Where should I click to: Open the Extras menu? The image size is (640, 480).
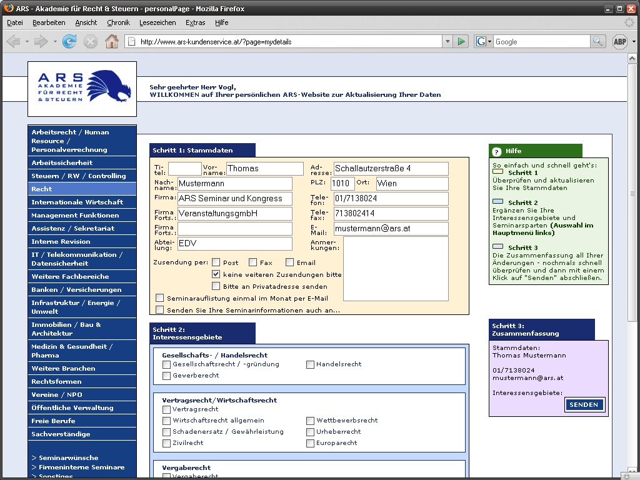pyautogui.click(x=195, y=22)
